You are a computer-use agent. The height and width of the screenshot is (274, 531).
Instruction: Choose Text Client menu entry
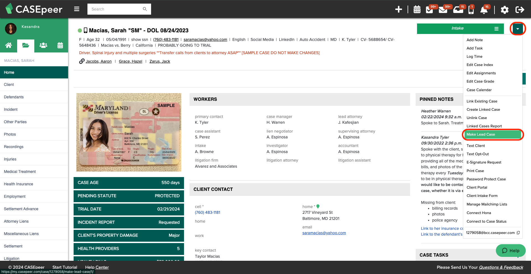pyautogui.click(x=476, y=146)
